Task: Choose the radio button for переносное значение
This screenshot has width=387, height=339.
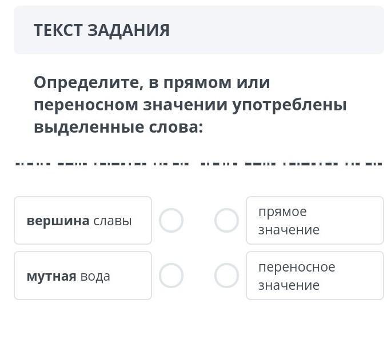Action: point(226,276)
